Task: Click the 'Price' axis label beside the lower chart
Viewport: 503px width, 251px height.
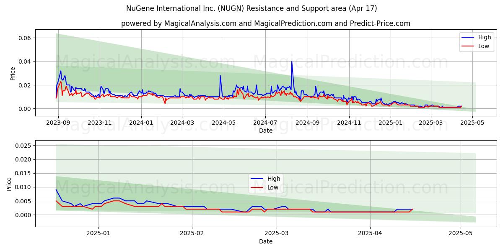Action: tap(9, 184)
